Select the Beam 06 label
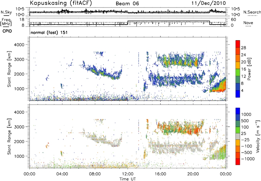 point(127,4)
